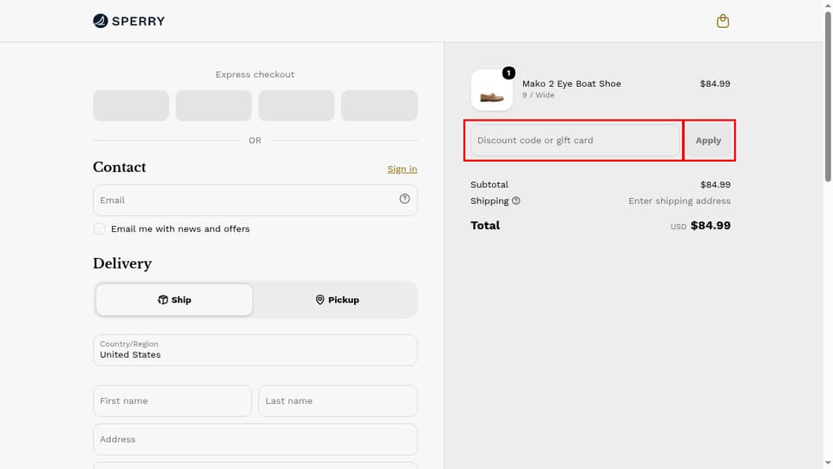Screen dimensions: 833x469
Task: Focus the Discount code or gift card field
Action: pyautogui.click(x=574, y=141)
